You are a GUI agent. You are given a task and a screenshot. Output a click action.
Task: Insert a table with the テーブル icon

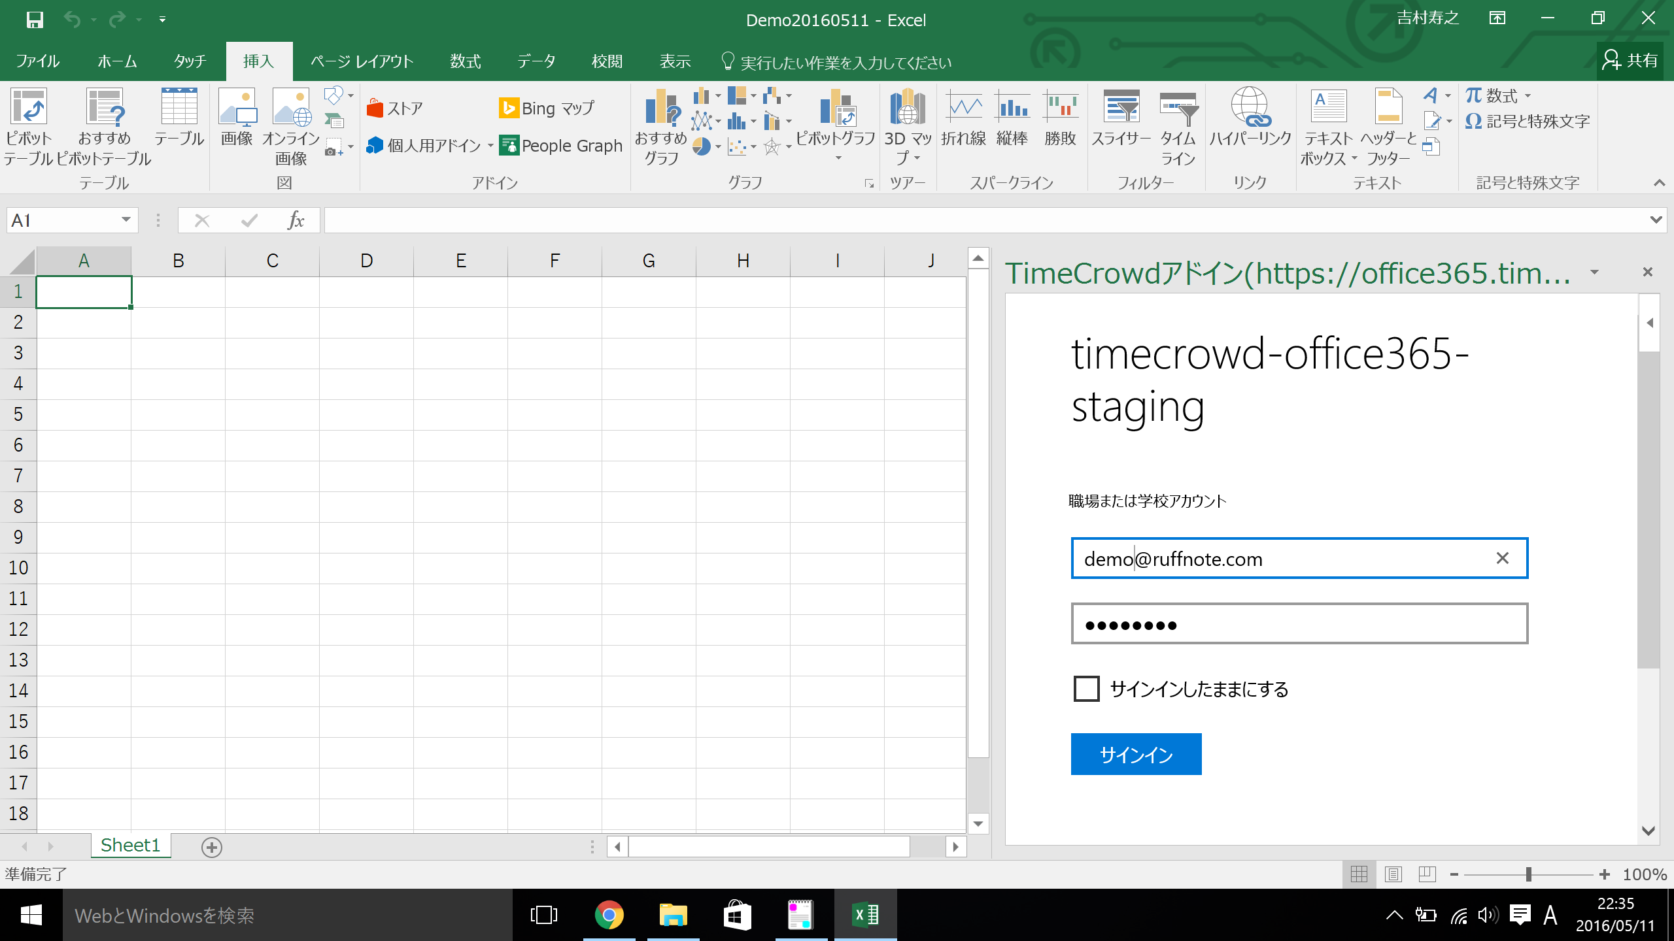[x=179, y=118]
